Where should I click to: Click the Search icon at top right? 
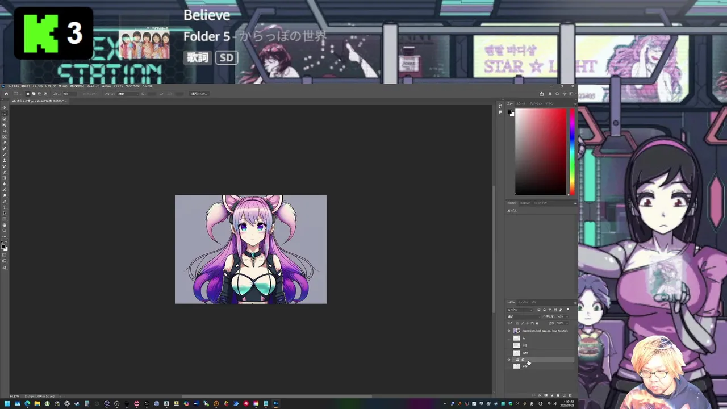(557, 94)
